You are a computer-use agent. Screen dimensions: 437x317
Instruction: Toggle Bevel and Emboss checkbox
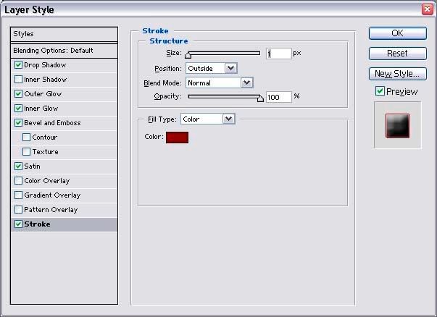tap(18, 123)
